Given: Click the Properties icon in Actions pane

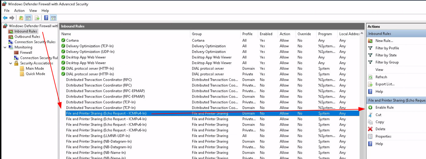Looking at the screenshot, I should coord(370,136).
